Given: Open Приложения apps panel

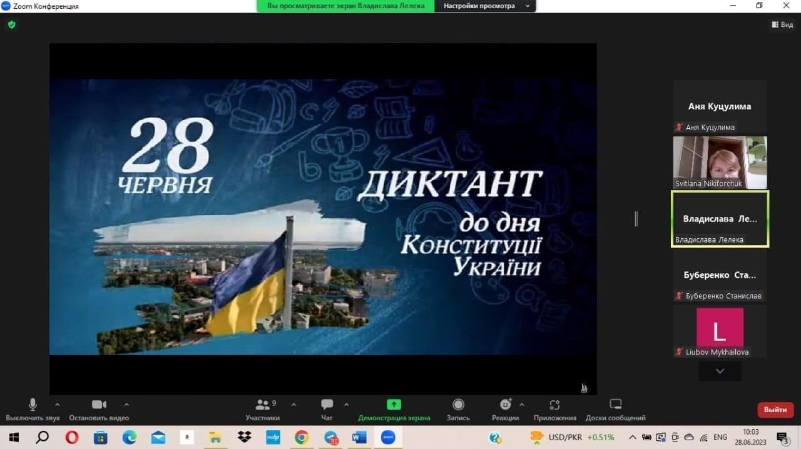Looking at the screenshot, I should point(554,410).
